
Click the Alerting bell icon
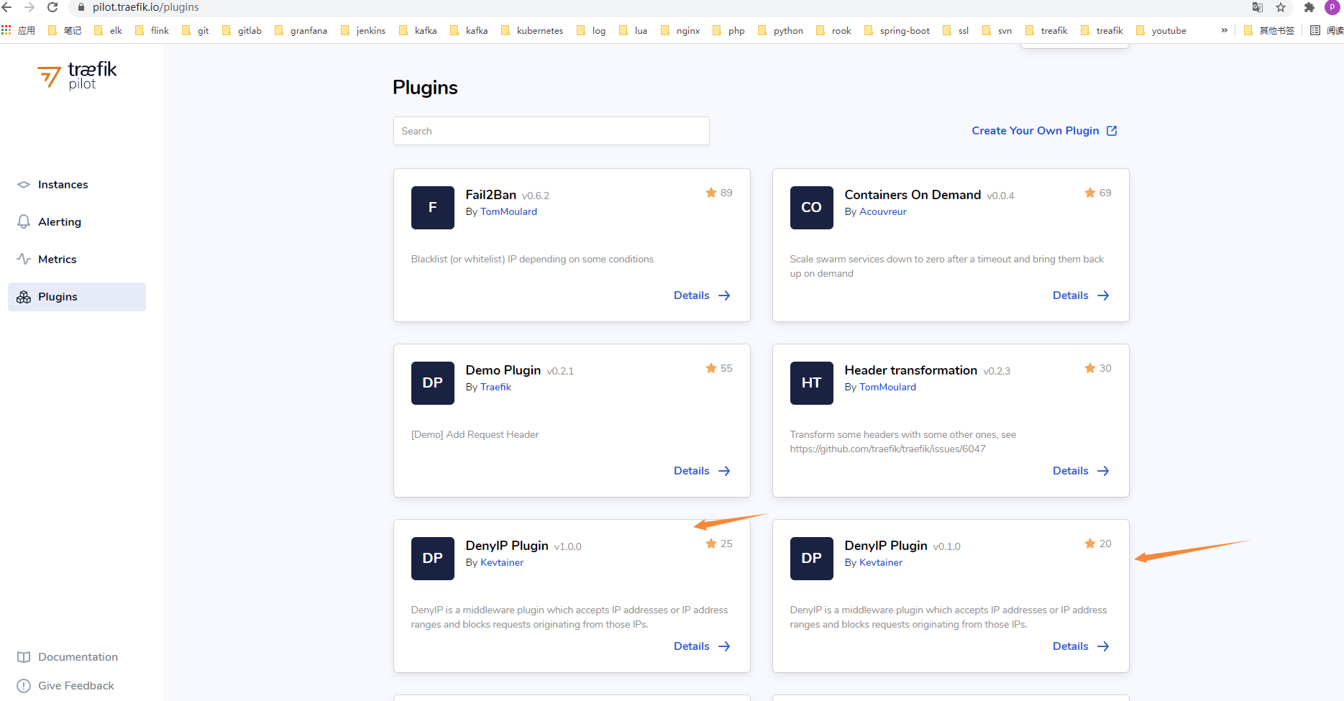(24, 221)
